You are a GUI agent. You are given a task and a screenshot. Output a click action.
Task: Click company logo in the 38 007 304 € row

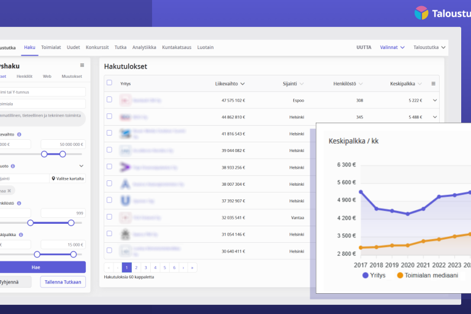pos(125,184)
